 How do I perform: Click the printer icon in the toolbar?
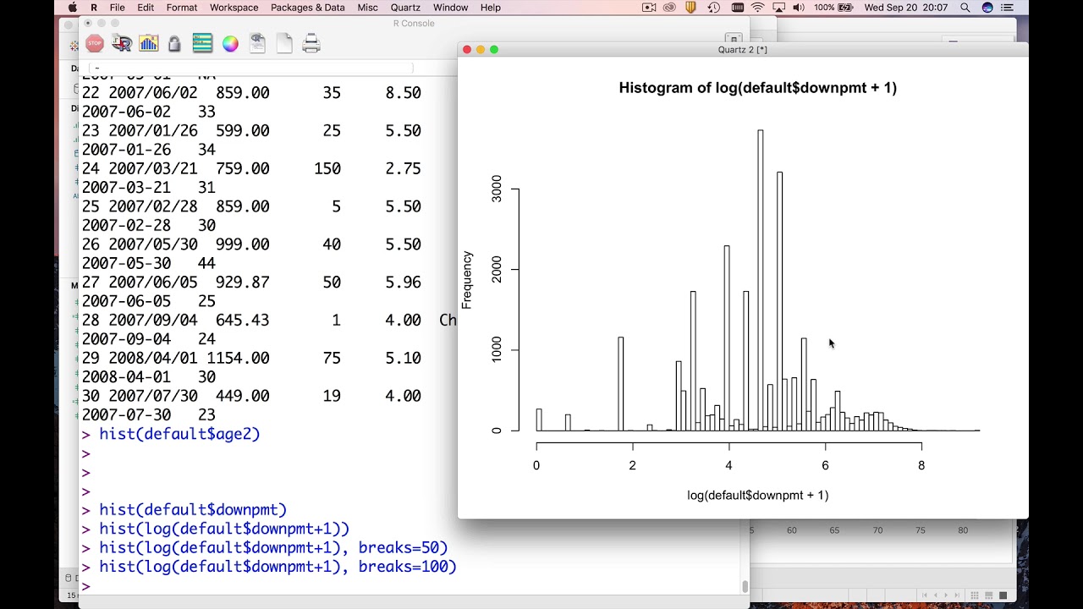tap(311, 43)
